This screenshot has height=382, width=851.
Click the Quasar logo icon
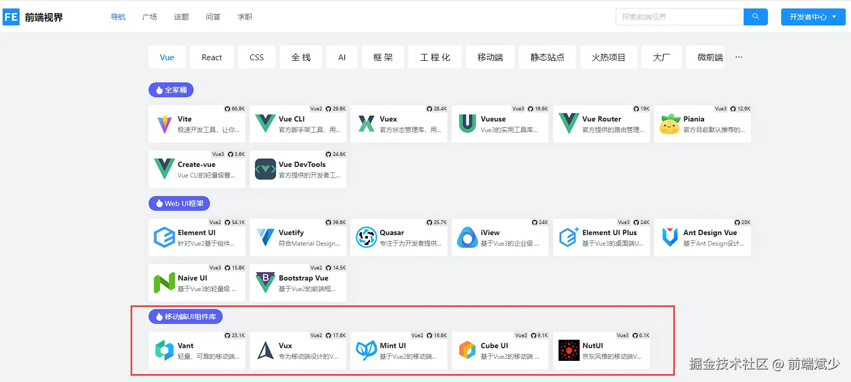[367, 237]
